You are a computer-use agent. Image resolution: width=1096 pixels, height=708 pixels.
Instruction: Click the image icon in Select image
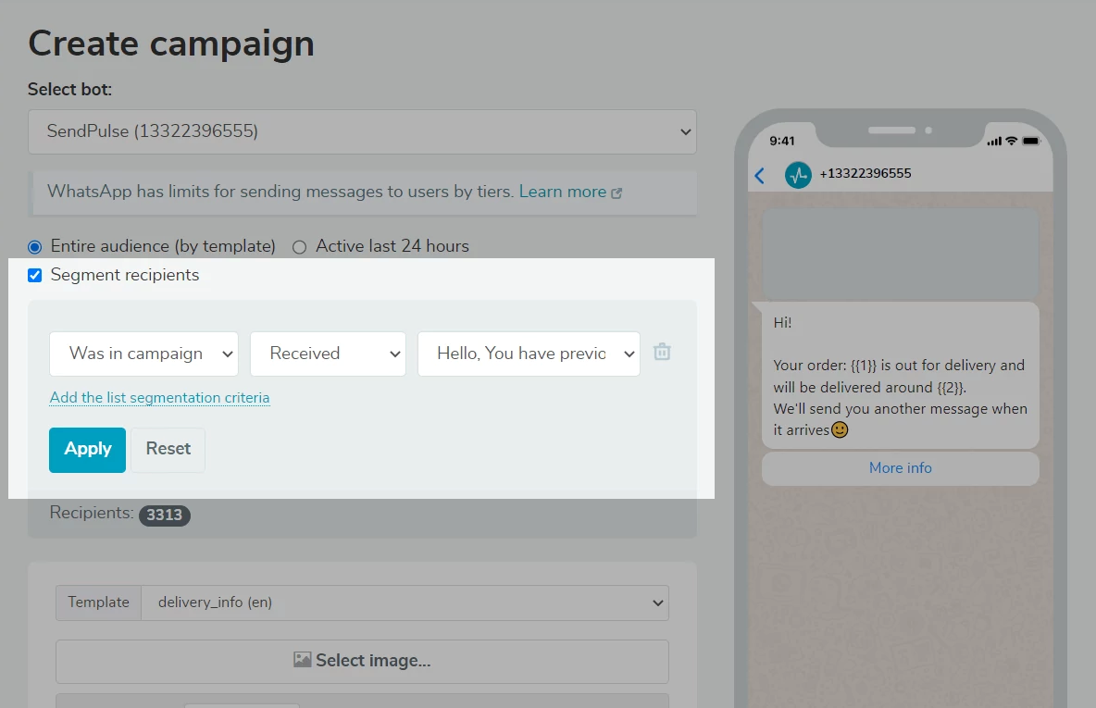click(x=302, y=660)
